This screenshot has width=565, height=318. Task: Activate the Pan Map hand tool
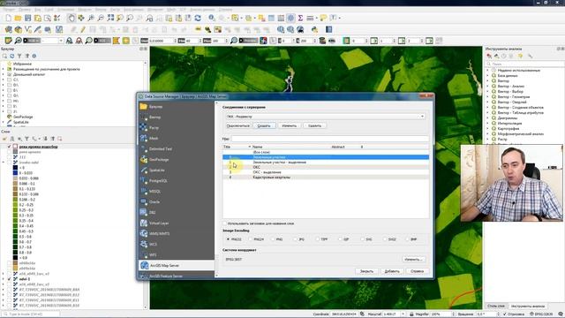72,18
